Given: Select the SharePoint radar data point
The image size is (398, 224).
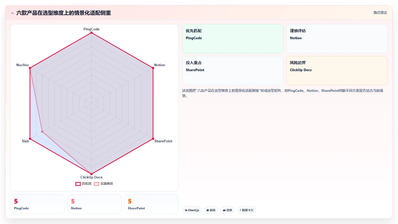Looking at the screenshot, I should click(153, 139).
